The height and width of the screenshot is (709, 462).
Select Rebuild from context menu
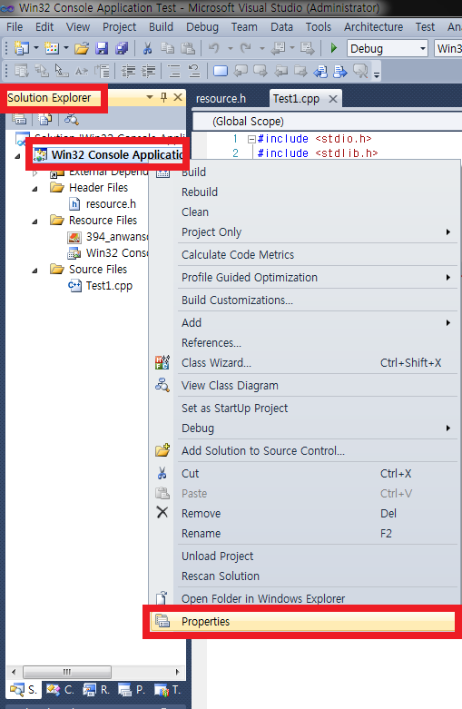tap(316, 192)
